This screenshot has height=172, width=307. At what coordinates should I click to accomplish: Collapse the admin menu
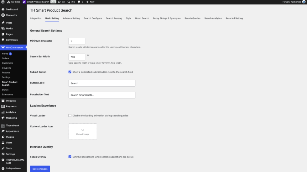(11, 168)
